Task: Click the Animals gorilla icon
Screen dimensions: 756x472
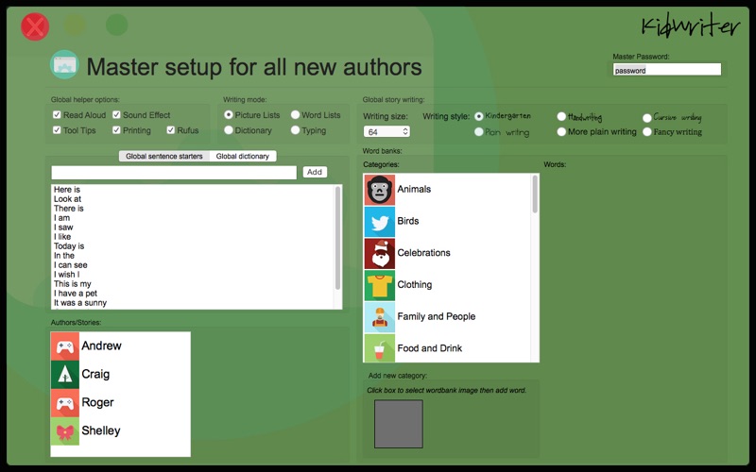Action: point(380,190)
